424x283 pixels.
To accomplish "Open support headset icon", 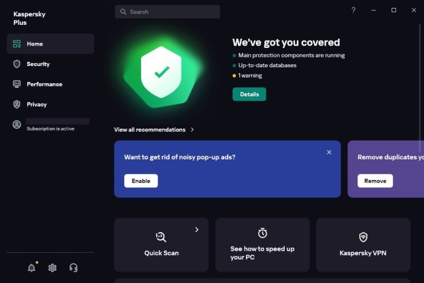I will [73, 268].
